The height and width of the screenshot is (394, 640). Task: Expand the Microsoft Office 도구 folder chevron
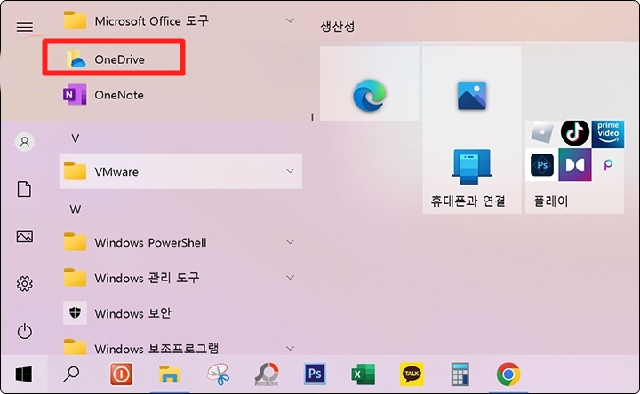[290, 20]
